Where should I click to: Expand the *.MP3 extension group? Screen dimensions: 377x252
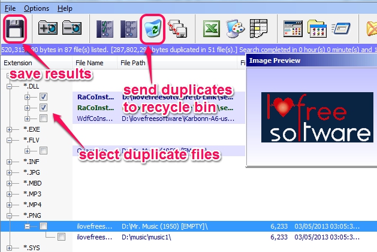tap(9, 194)
